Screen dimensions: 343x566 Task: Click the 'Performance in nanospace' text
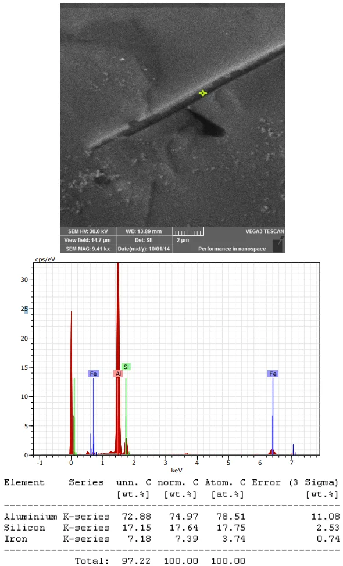click(232, 249)
